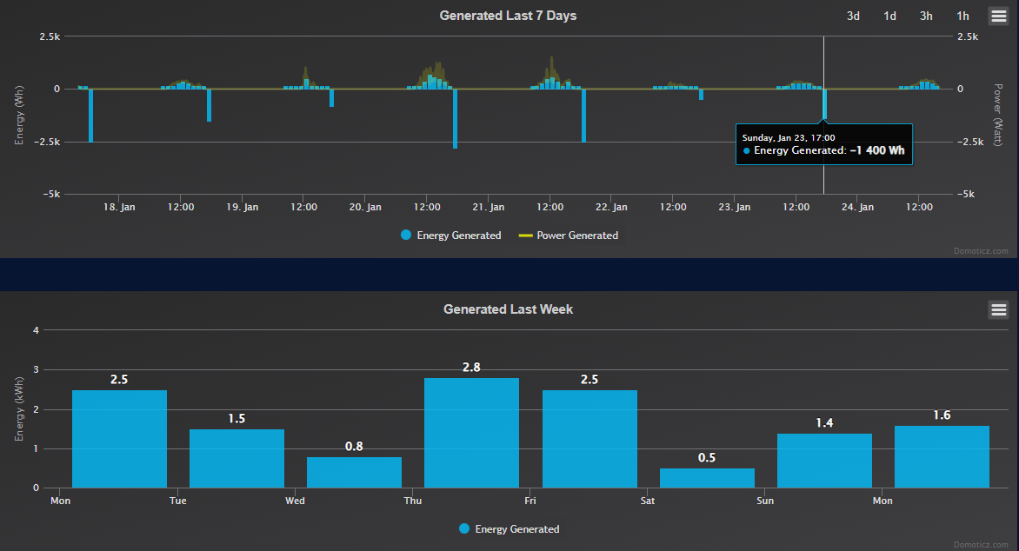Click the "Power (Watt)" axis title
This screenshot has width=1019, height=551.
coord(997,115)
